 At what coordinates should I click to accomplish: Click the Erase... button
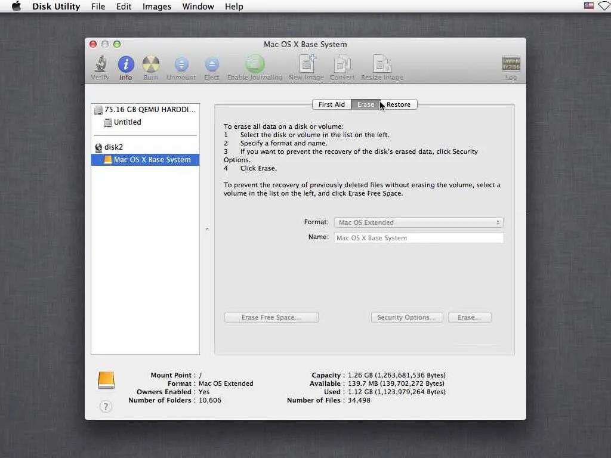point(470,317)
